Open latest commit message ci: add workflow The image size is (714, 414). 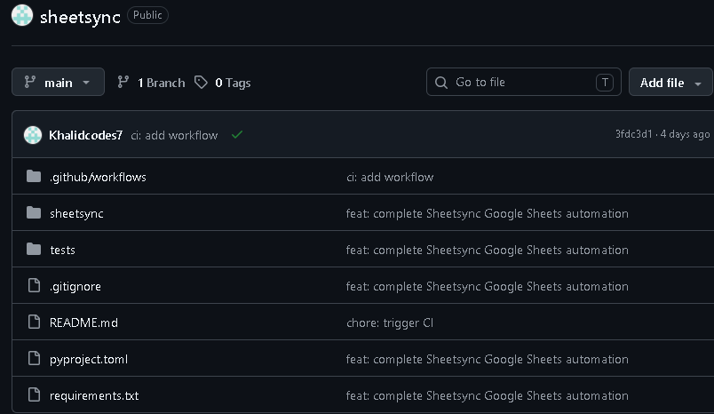pos(174,135)
